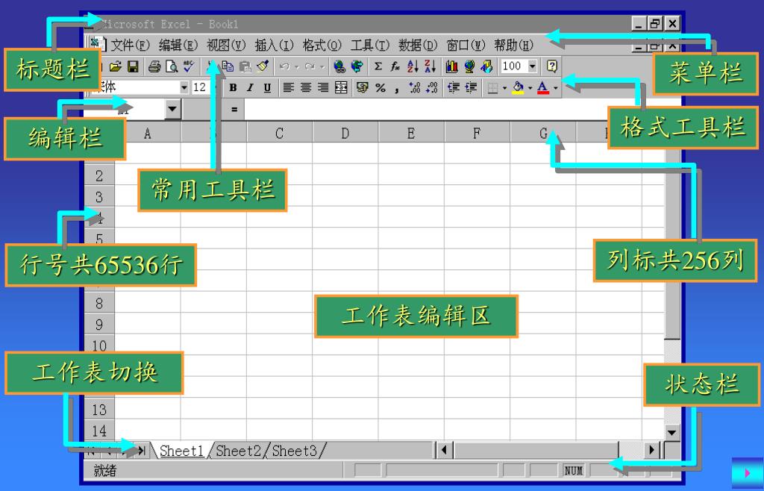Open the 窗口(W) menu
The image size is (764, 491).
coord(466,46)
